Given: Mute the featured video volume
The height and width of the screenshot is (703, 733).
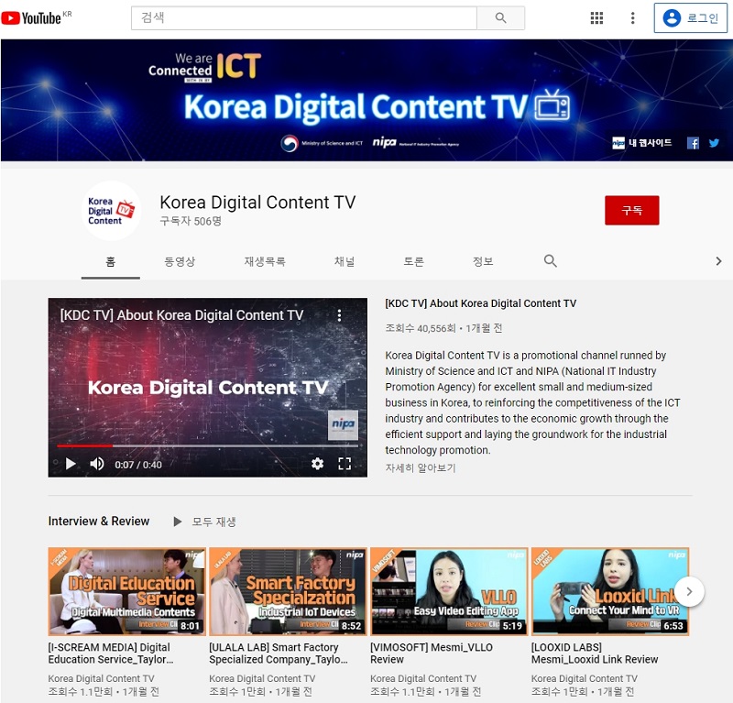Looking at the screenshot, I should (x=97, y=464).
